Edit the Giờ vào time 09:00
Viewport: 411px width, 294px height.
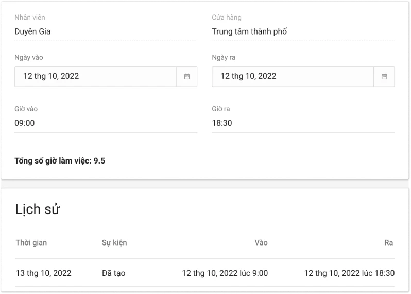[106, 123]
